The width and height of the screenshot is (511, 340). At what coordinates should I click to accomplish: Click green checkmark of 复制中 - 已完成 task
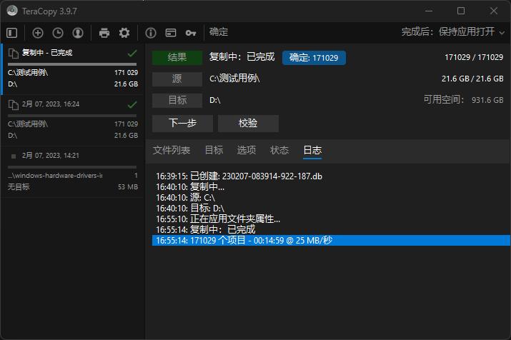point(132,53)
